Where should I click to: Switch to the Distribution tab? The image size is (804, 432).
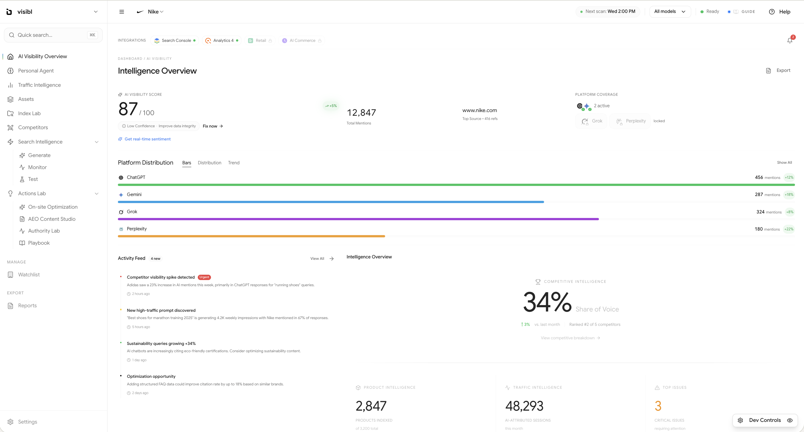[209, 162]
